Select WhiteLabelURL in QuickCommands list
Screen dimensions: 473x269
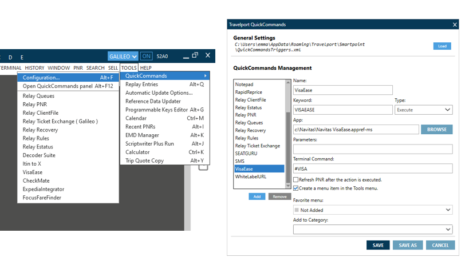click(x=251, y=176)
